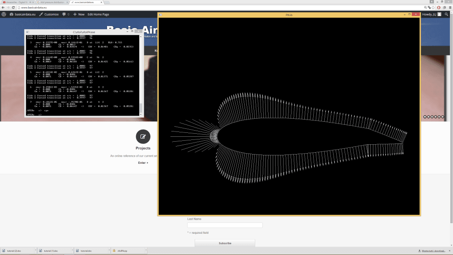The width and height of the screenshot is (453, 255).
Task: Expand options for tutorial.doc download
Action: (x=109, y=251)
